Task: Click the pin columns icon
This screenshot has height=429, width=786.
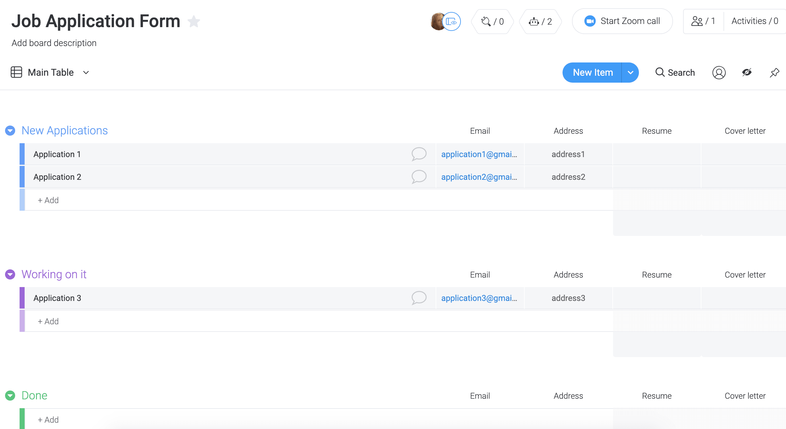Action: click(x=774, y=73)
